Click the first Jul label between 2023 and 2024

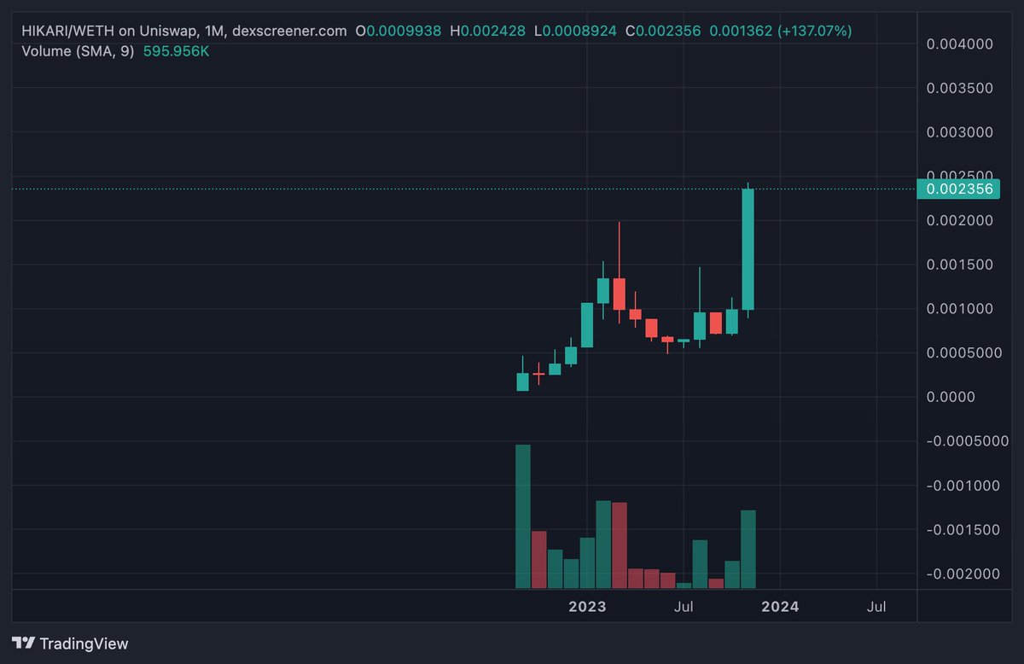click(x=683, y=607)
